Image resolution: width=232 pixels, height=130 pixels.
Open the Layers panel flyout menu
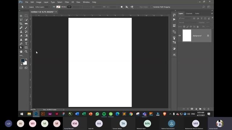tap(212, 14)
